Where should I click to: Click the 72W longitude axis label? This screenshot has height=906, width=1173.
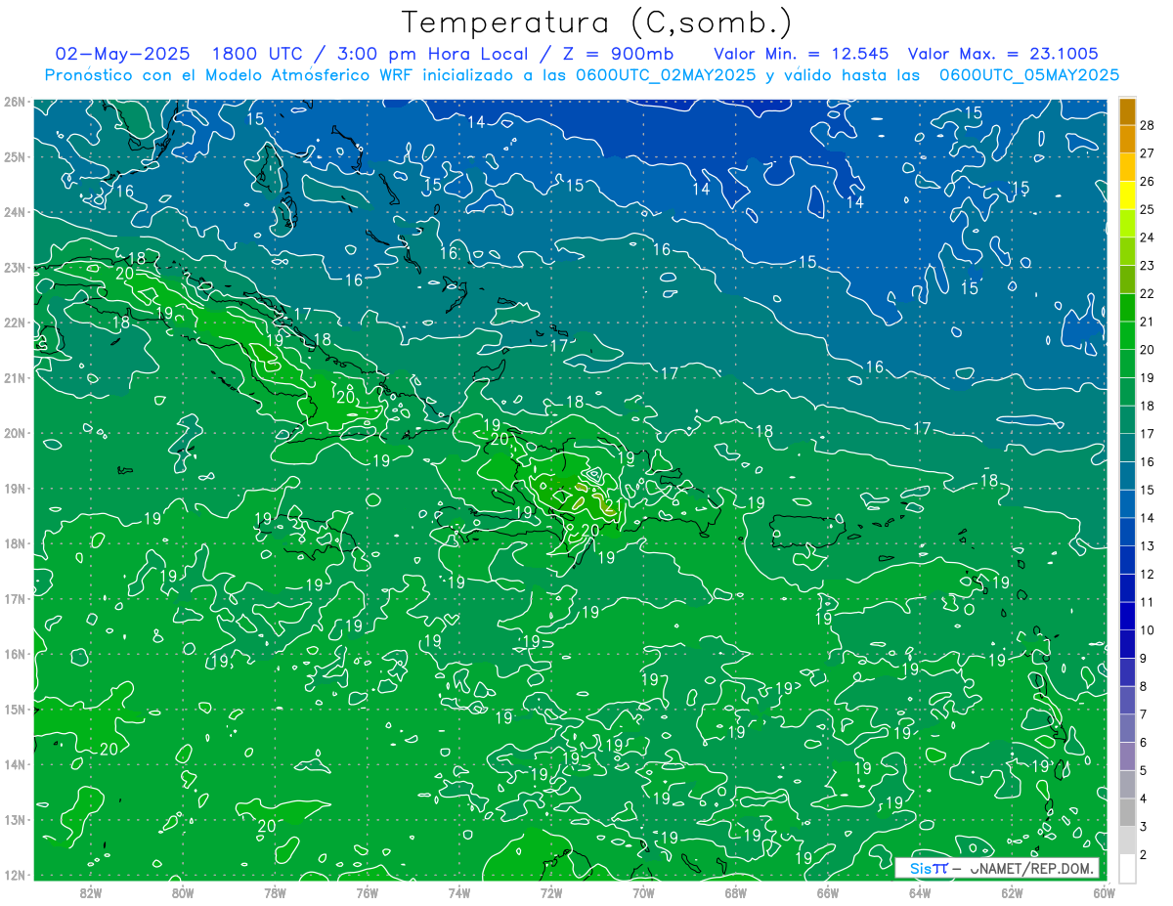551,892
